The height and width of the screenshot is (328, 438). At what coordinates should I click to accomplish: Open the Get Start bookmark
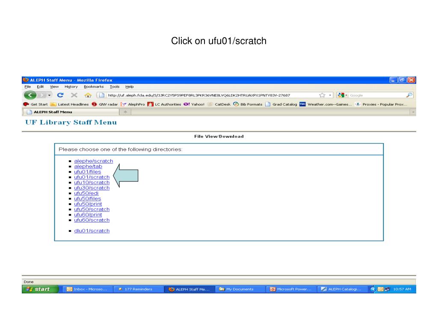pyautogui.click(x=36, y=104)
